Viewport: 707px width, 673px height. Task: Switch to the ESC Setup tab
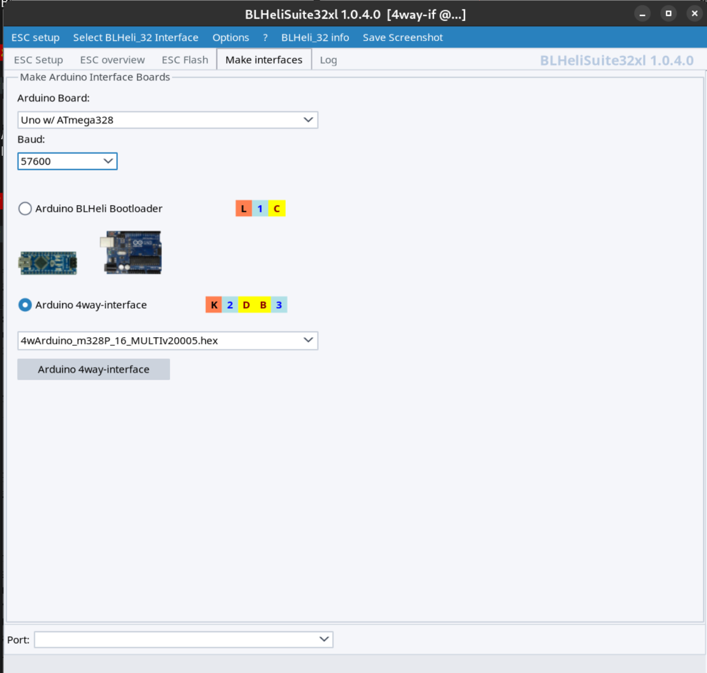coord(39,60)
